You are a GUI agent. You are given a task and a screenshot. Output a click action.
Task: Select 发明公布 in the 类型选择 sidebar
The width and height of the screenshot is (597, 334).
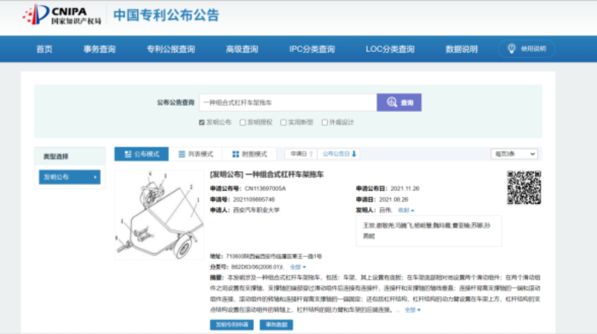pos(70,177)
